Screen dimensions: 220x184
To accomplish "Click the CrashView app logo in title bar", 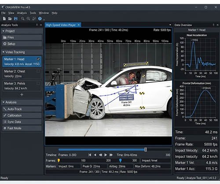I will click(x=3, y=7).
